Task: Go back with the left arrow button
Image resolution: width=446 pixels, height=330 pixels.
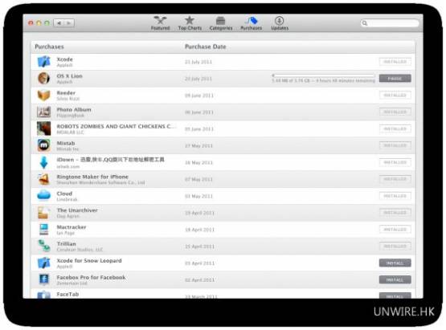Action: pyautogui.click(x=59, y=23)
